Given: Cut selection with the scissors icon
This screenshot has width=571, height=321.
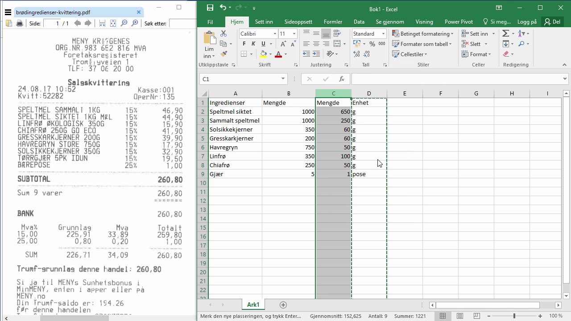Looking at the screenshot, I should (x=223, y=33).
